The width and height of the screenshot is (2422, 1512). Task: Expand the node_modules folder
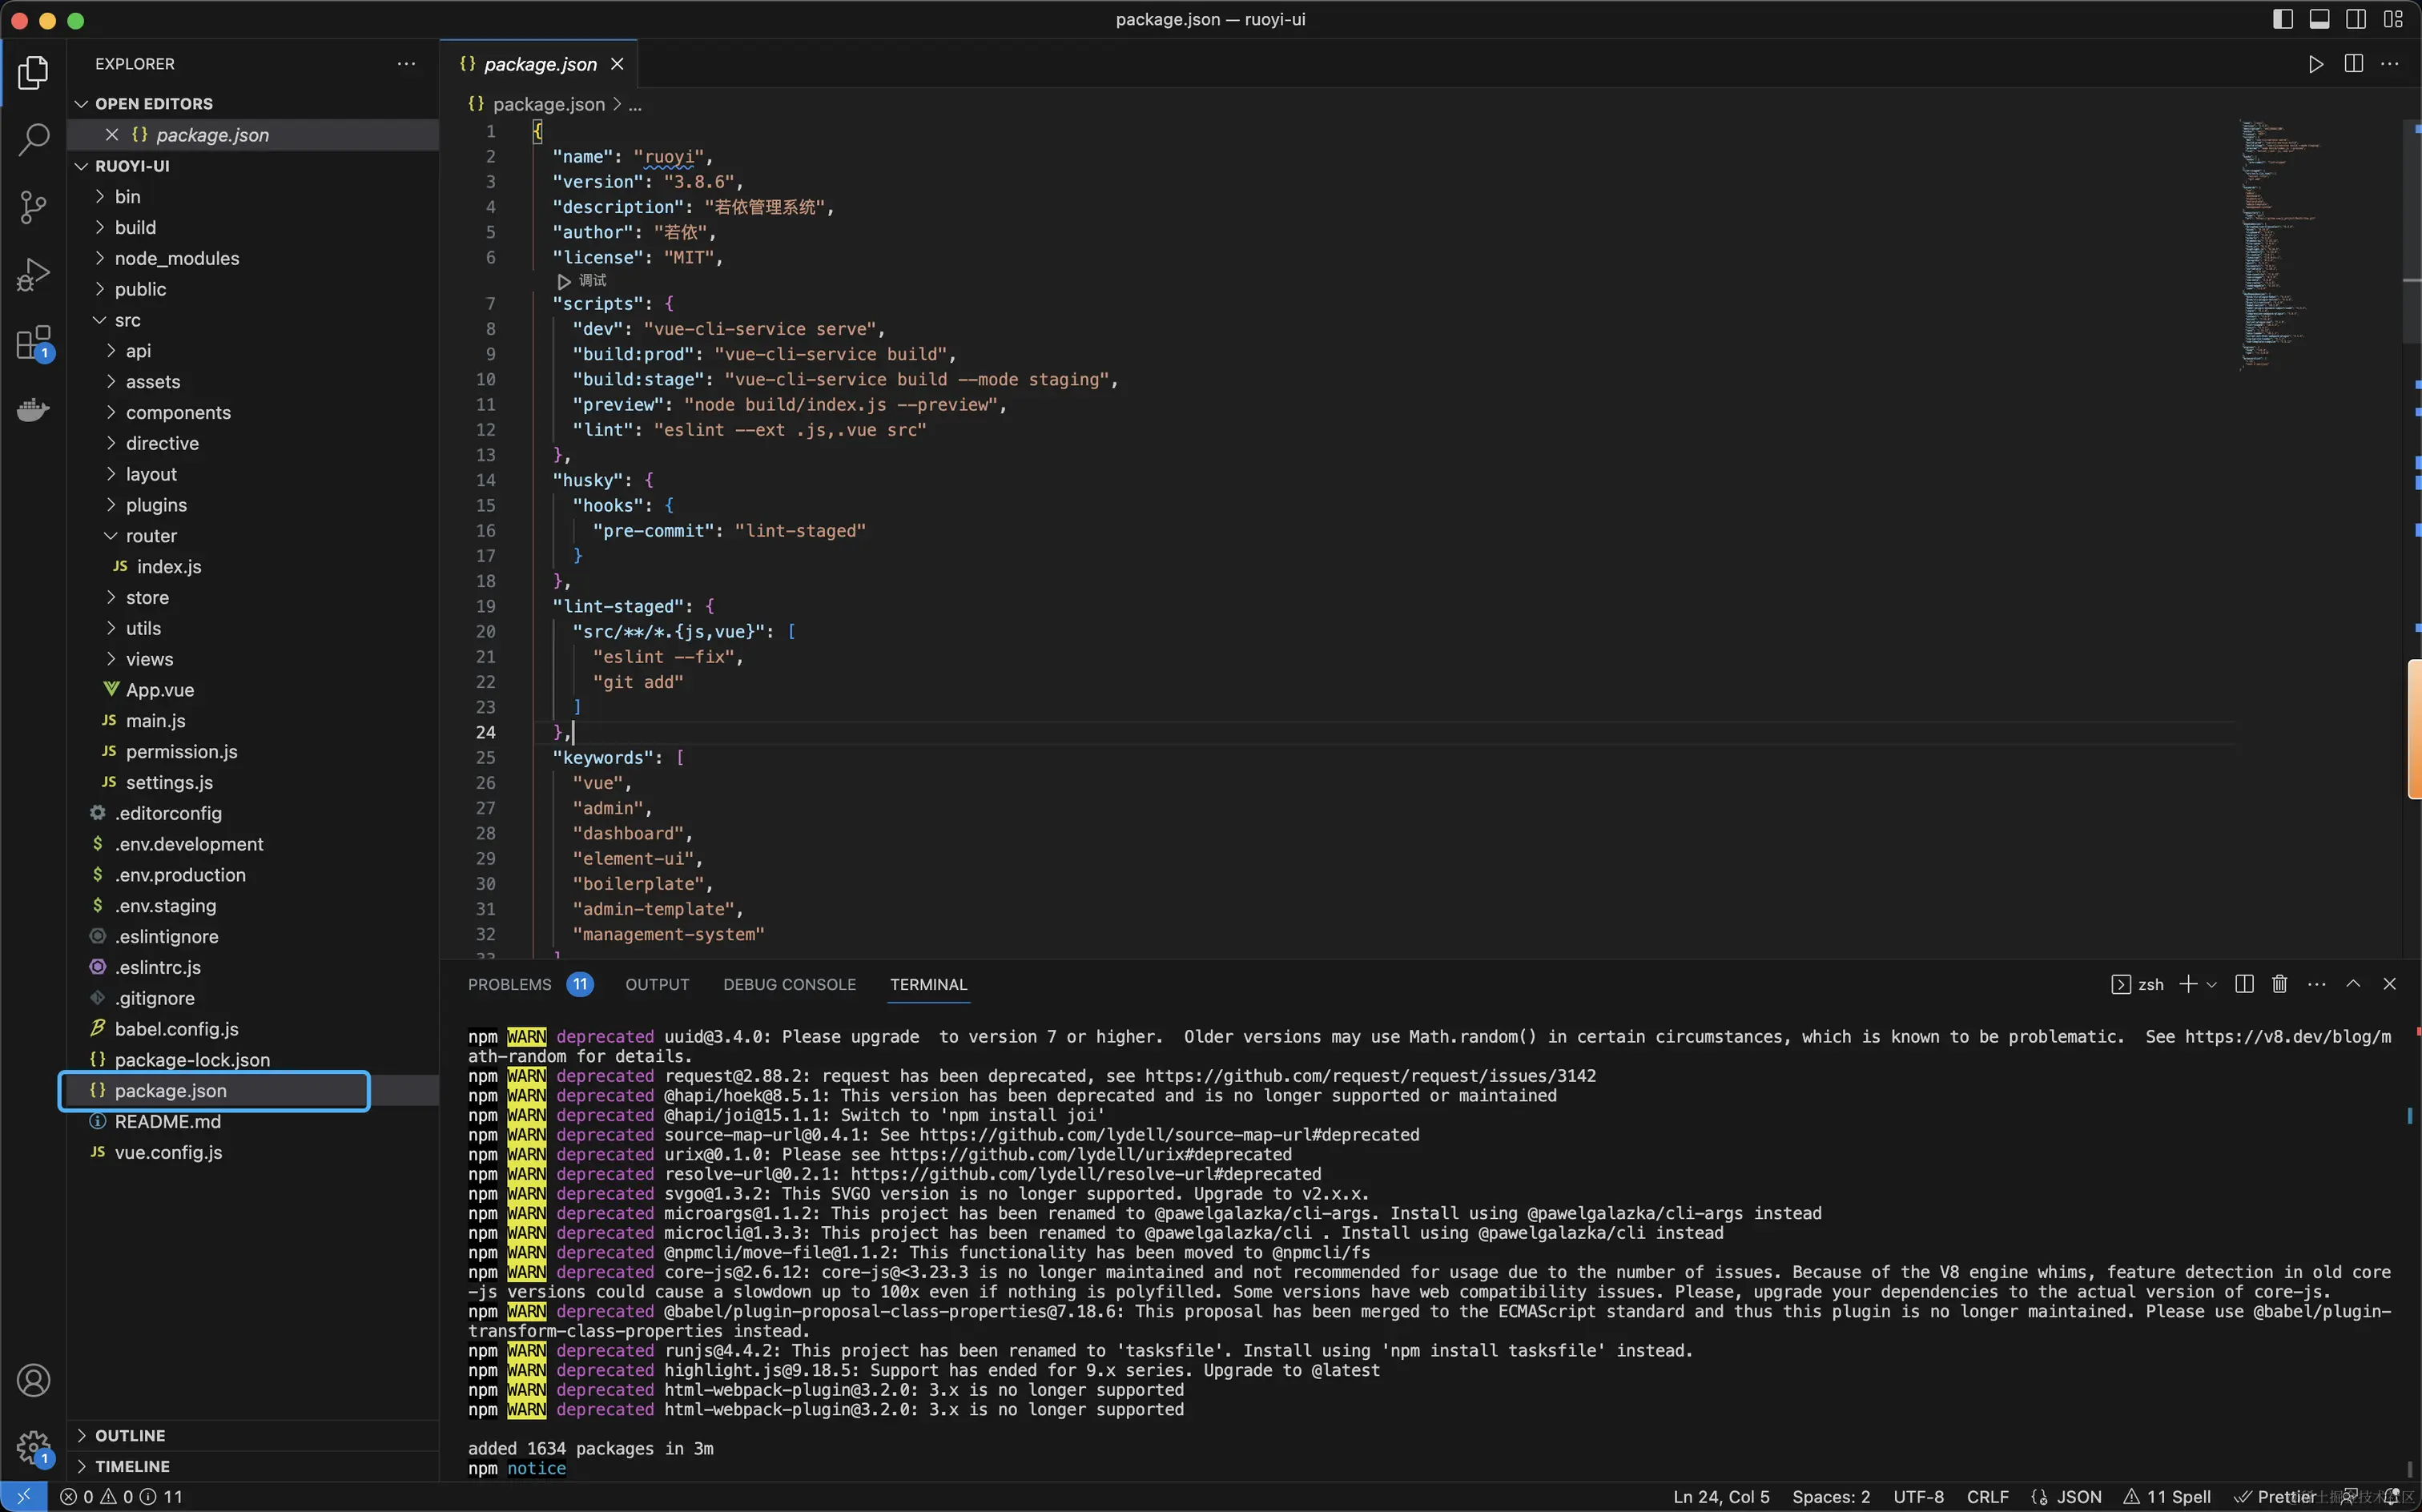tap(176, 258)
